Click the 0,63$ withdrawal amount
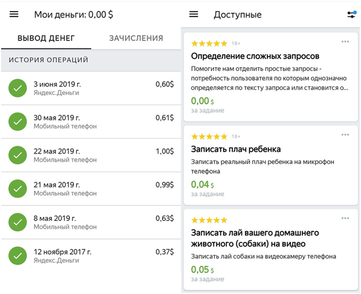The height and width of the screenshot is (294, 361). (x=164, y=218)
